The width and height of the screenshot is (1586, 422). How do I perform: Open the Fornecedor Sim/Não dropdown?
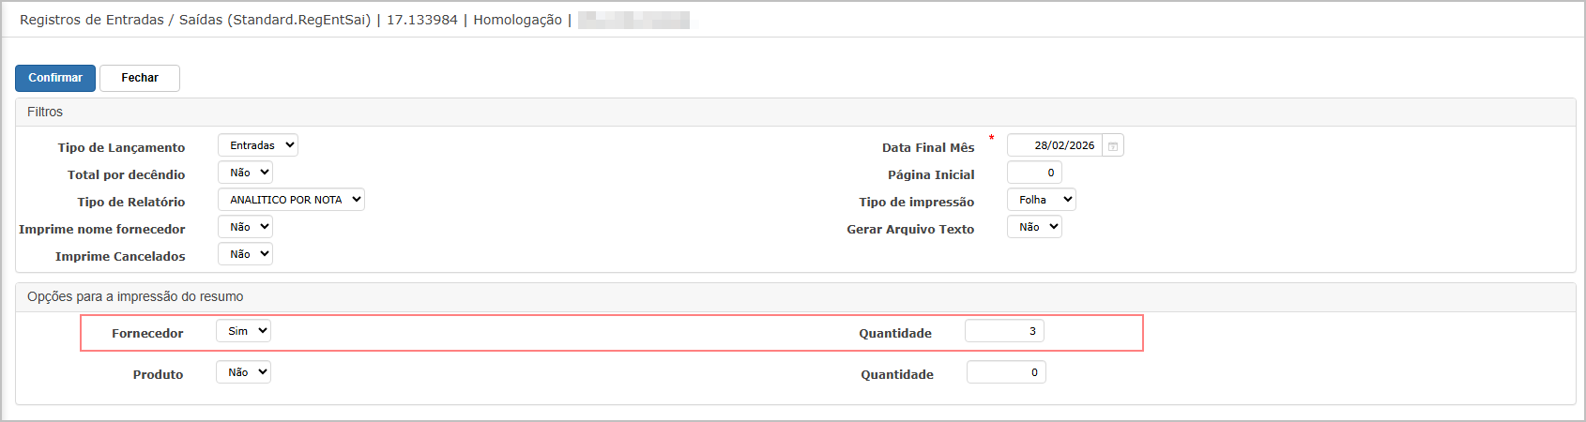(x=243, y=331)
